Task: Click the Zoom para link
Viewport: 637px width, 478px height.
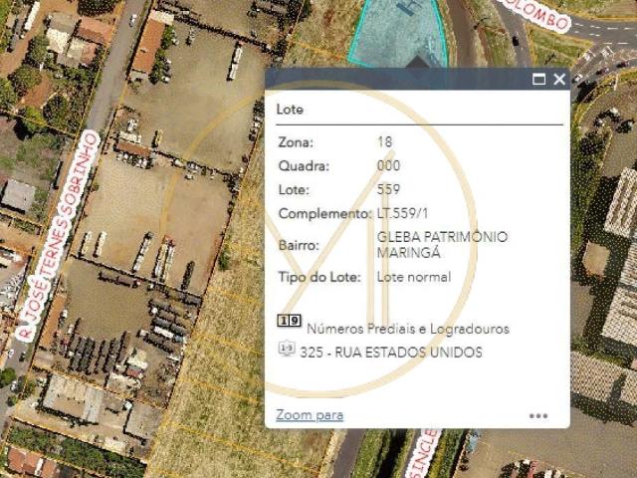Action: (310, 415)
